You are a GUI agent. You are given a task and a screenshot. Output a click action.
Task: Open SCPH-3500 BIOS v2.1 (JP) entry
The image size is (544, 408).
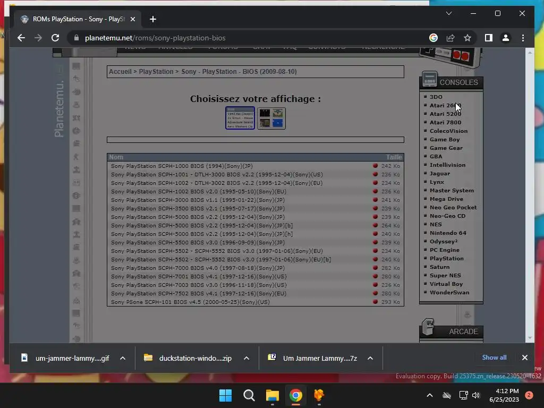tap(198, 208)
